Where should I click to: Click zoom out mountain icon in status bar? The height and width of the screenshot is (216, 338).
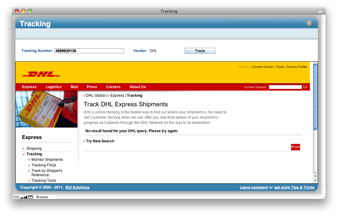pyautogui.click(x=22, y=197)
